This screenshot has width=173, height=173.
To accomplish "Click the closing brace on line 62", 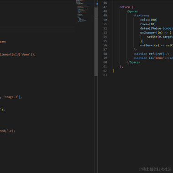I will [x=114, y=71].
